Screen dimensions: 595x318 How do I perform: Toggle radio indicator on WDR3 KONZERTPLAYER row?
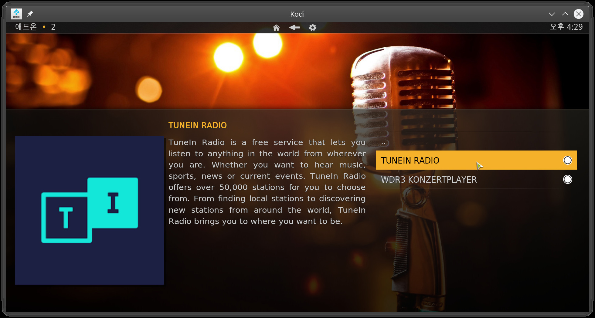(x=567, y=179)
